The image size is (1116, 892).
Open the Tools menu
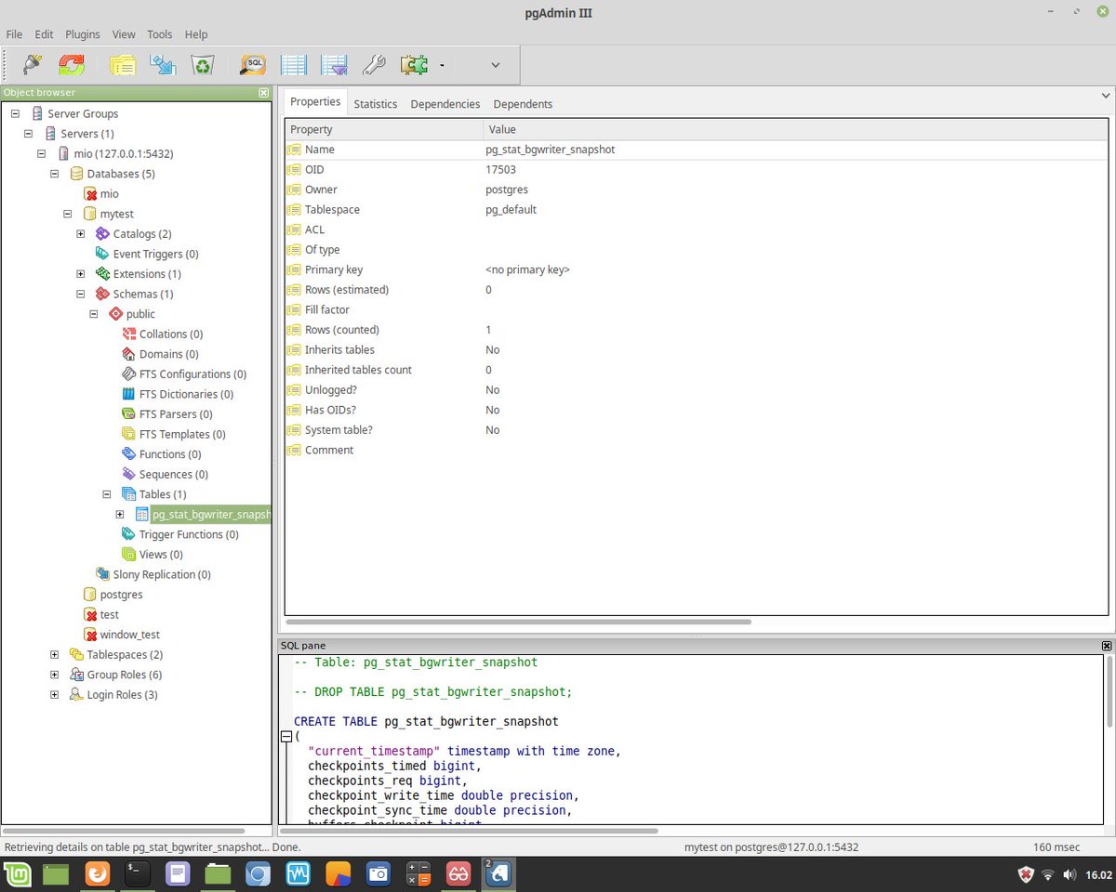pyautogui.click(x=159, y=34)
